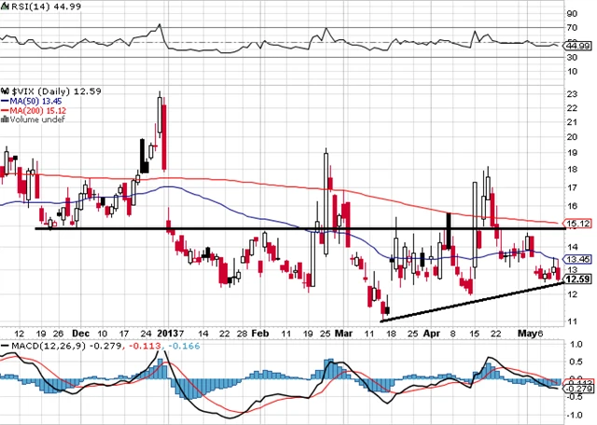Click the blue MA(50) legend line
The image size is (597, 425).
(x=5, y=101)
